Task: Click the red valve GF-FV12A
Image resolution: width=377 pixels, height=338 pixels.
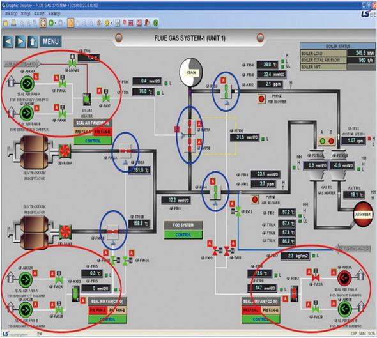Action: [x=315, y=275]
